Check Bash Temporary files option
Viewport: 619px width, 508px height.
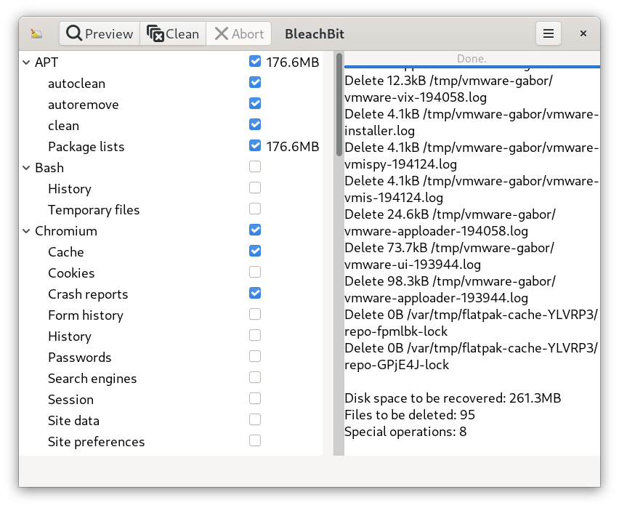pos(255,209)
